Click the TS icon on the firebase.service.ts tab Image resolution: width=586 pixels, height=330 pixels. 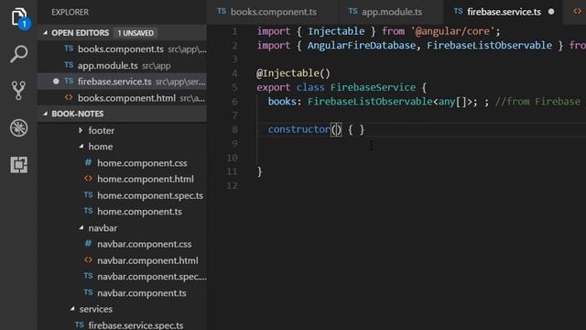[458, 11]
